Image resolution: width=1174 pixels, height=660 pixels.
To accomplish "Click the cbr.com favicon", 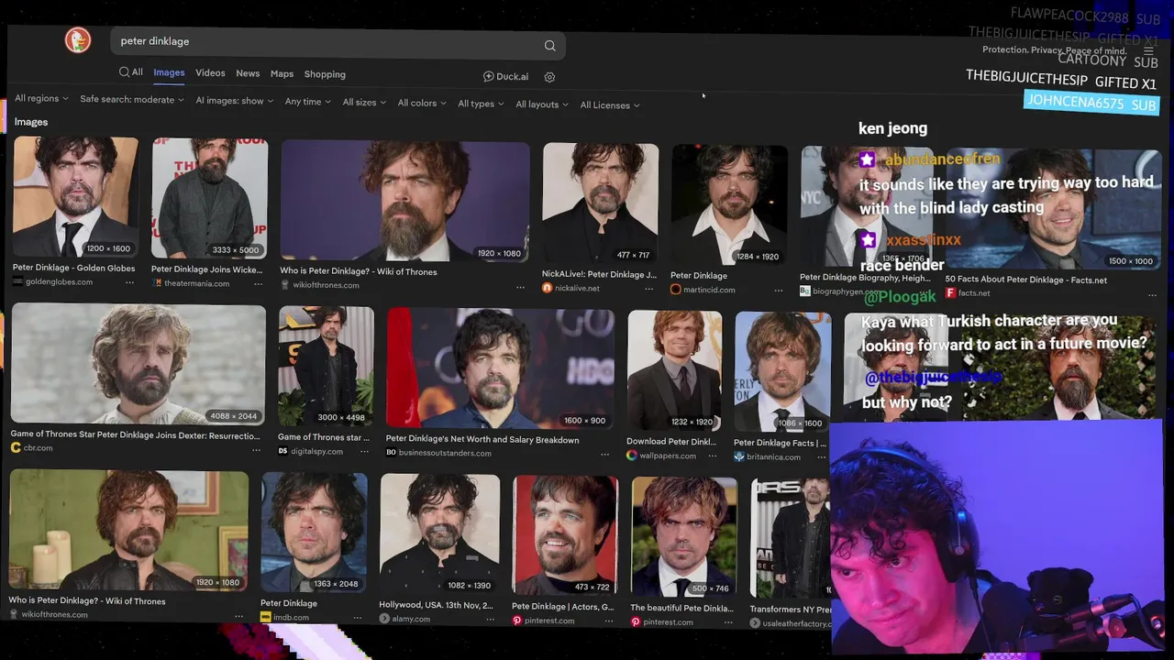I will [16, 448].
